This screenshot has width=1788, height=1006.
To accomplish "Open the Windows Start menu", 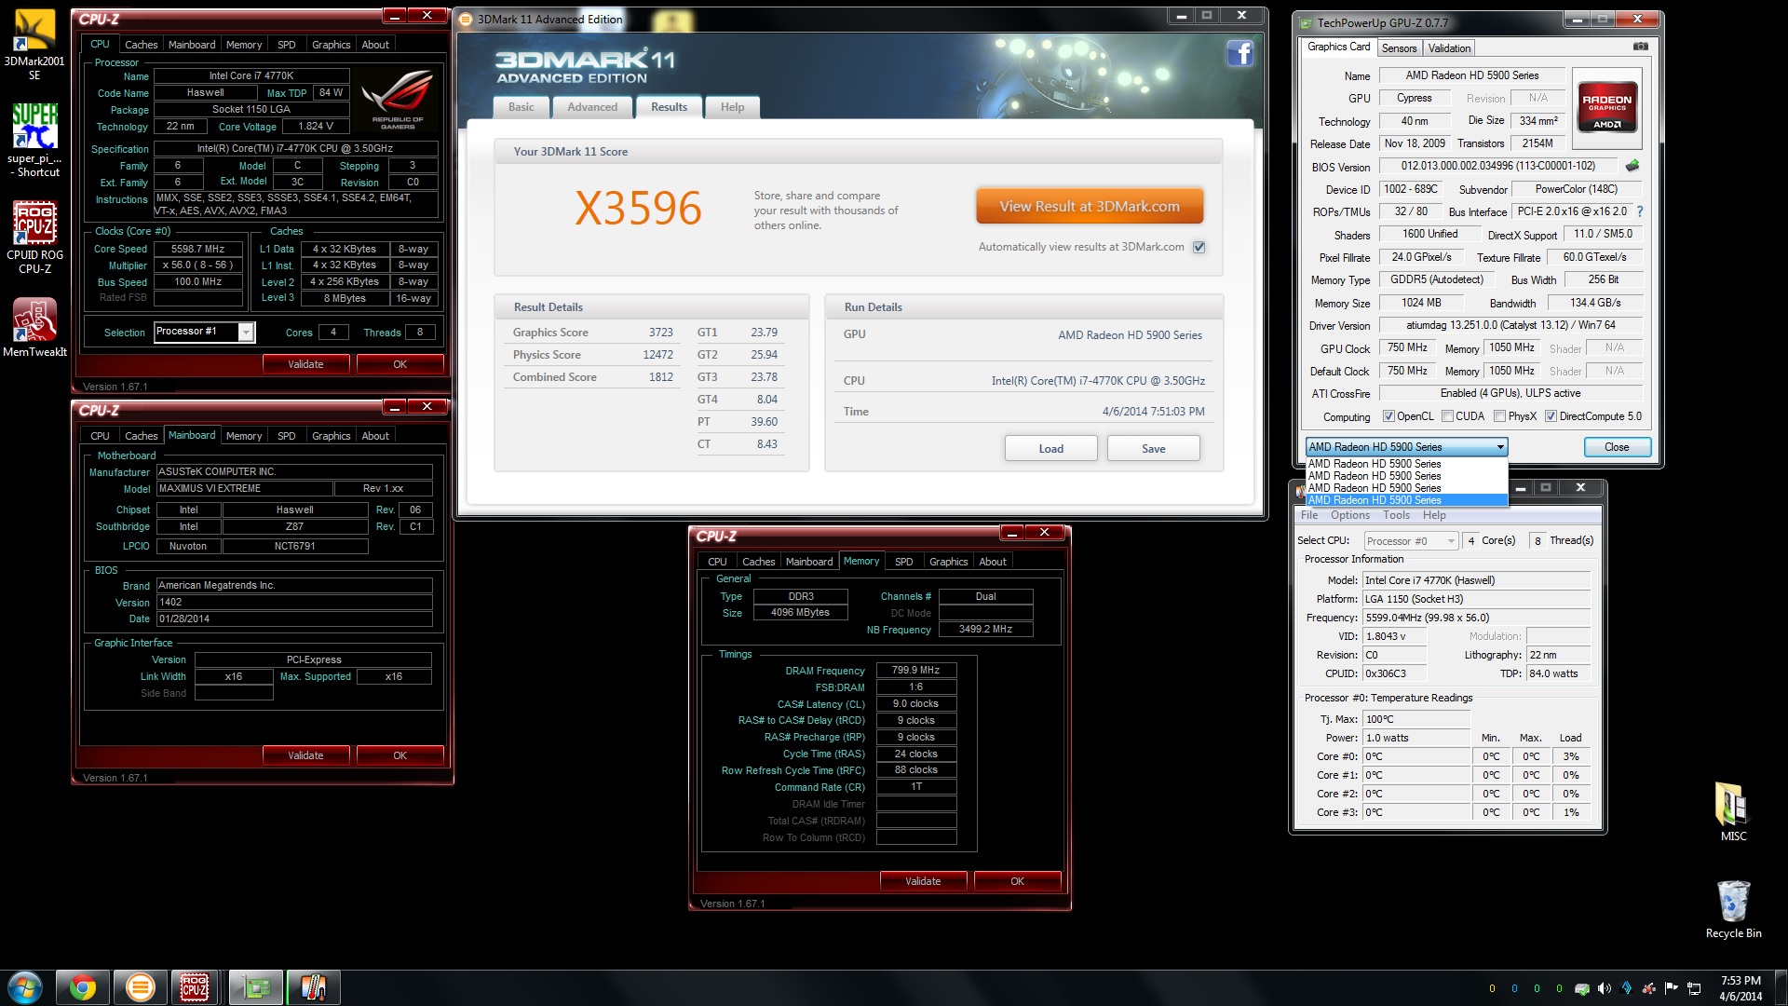I will click(x=24, y=986).
